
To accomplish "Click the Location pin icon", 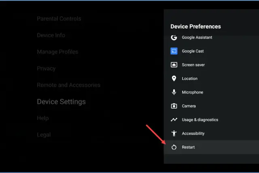I will [x=174, y=79].
